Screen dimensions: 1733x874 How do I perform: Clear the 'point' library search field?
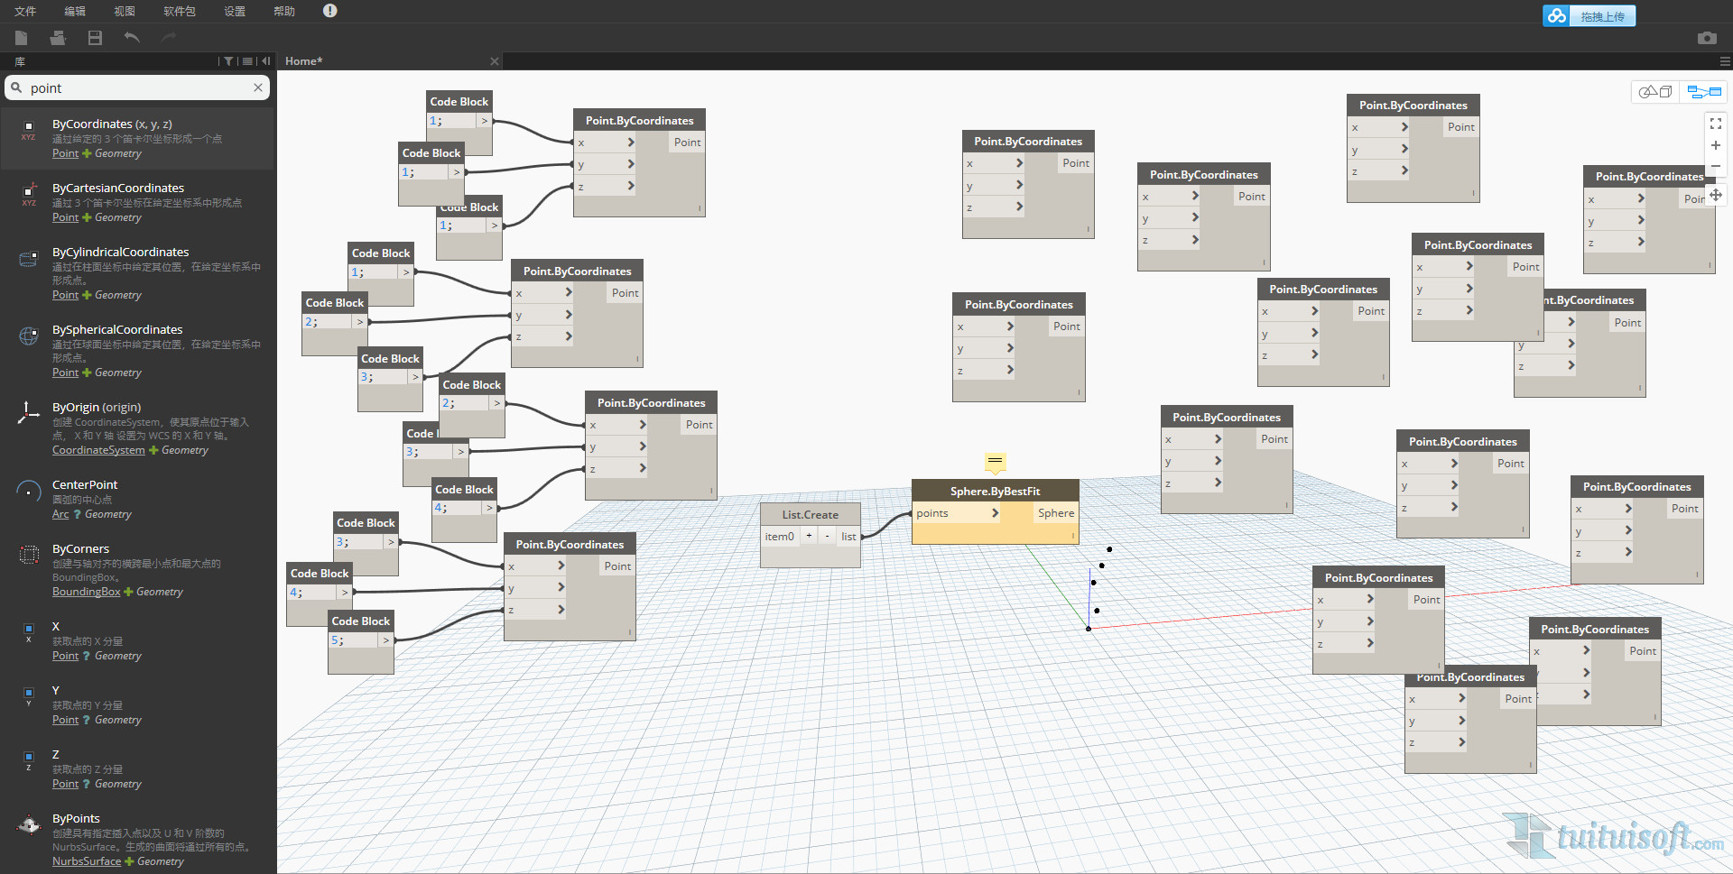pos(258,87)
